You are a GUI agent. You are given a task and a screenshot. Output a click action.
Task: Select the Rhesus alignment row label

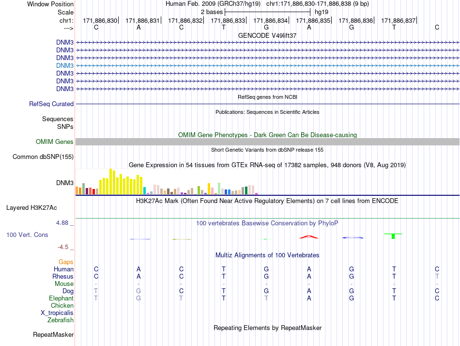[63, 276]
